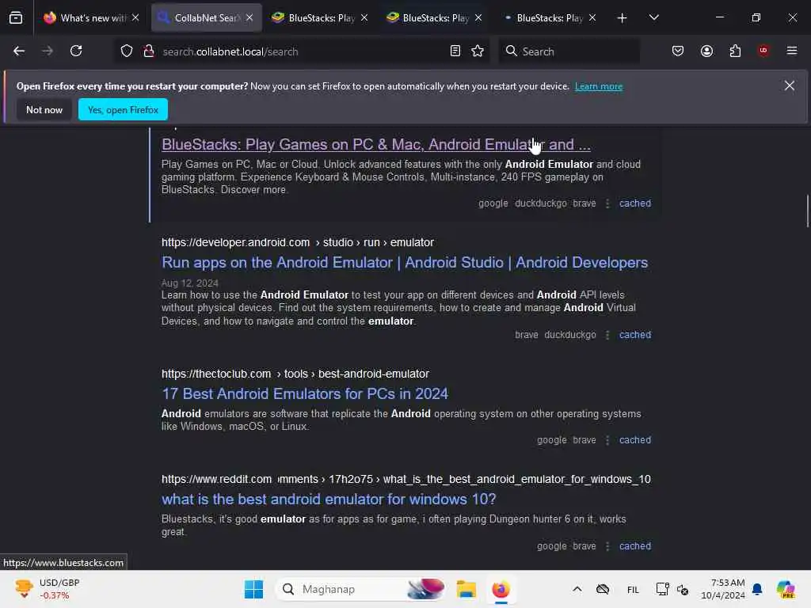The image size is (811, 608).
Task: Click the Learn more link
Action: click(x=599, y=86)
